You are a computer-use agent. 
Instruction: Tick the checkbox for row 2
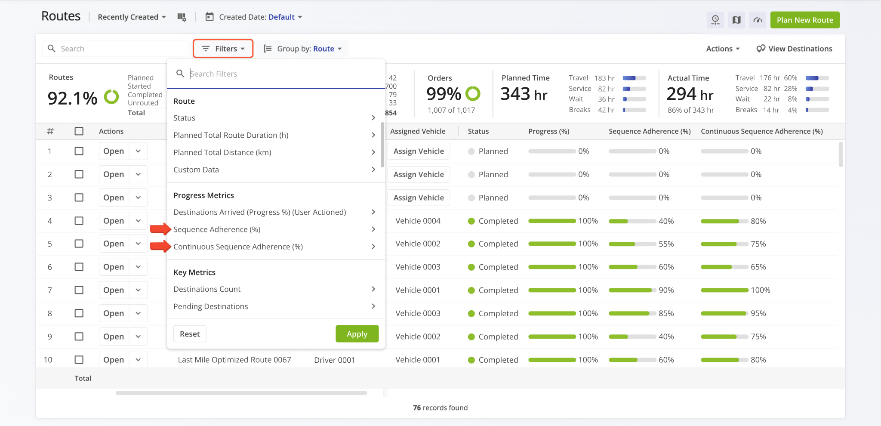pos(79,174)
